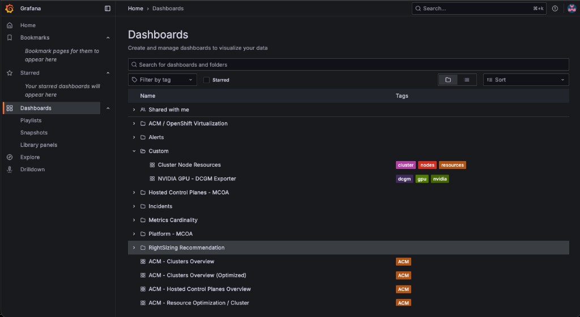Click the dcgm tag
The image size is (580, 317).
tap(404, 179)
